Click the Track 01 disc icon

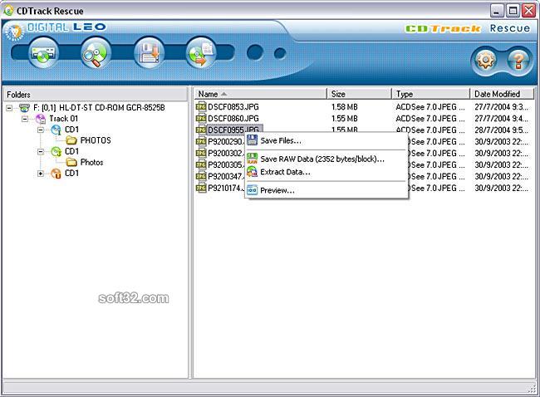coord(41,119)
